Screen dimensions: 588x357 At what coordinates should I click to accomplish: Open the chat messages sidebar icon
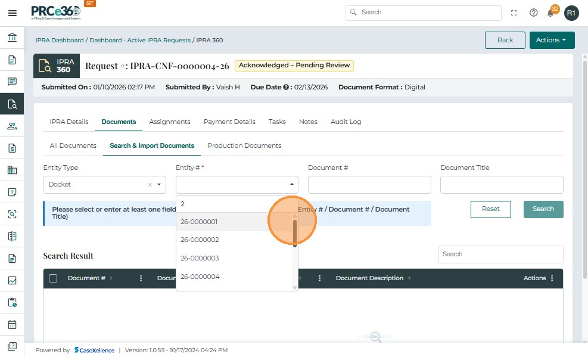pyautogui.click(x=12, y=82)
